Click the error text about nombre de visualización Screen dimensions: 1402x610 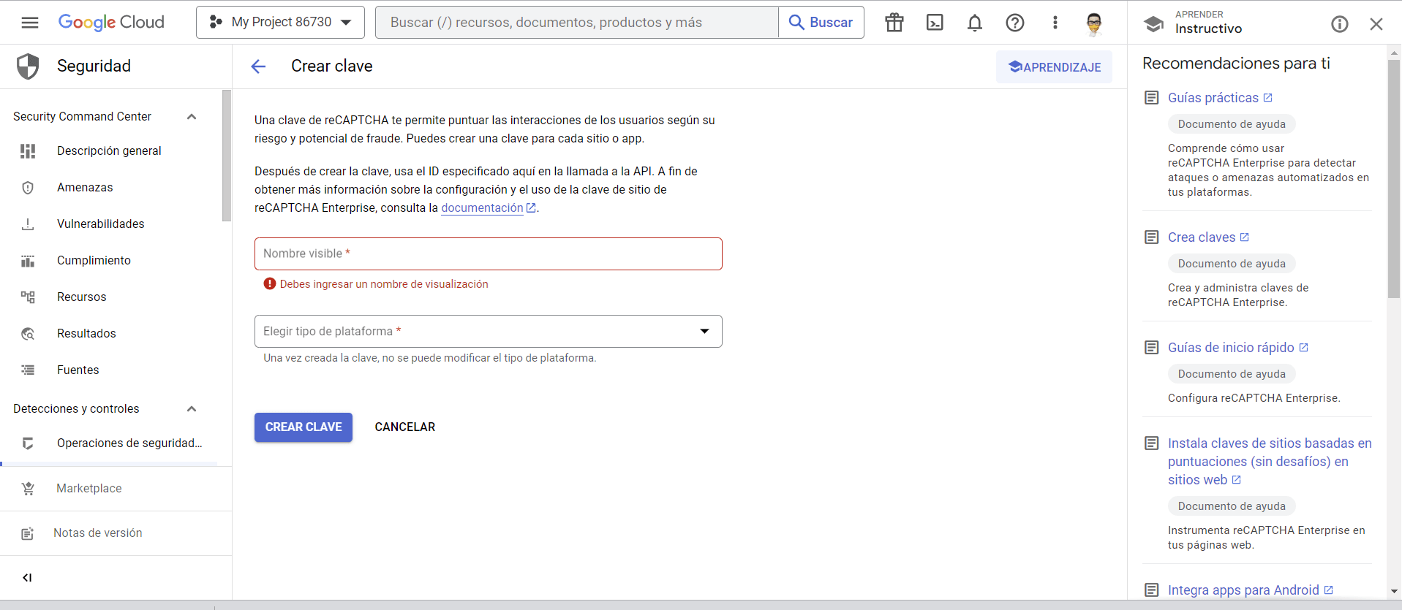pos(384,284)
